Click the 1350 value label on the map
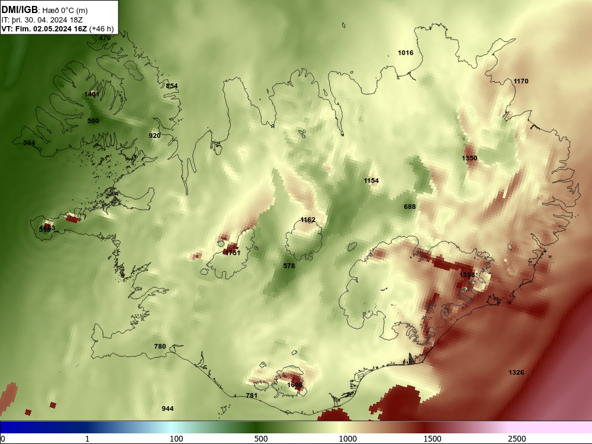Viewport: 592px width, 444px height. click(x=469, y=158)
